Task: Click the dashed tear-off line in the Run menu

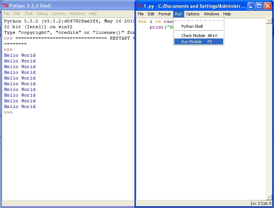Action: coord(198,21)
